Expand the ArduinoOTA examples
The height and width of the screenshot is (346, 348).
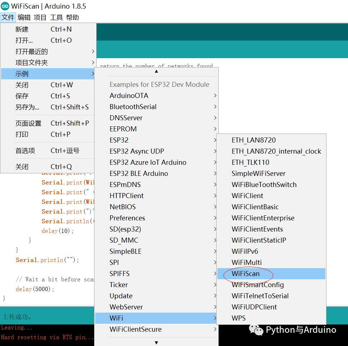coord(157,95)
